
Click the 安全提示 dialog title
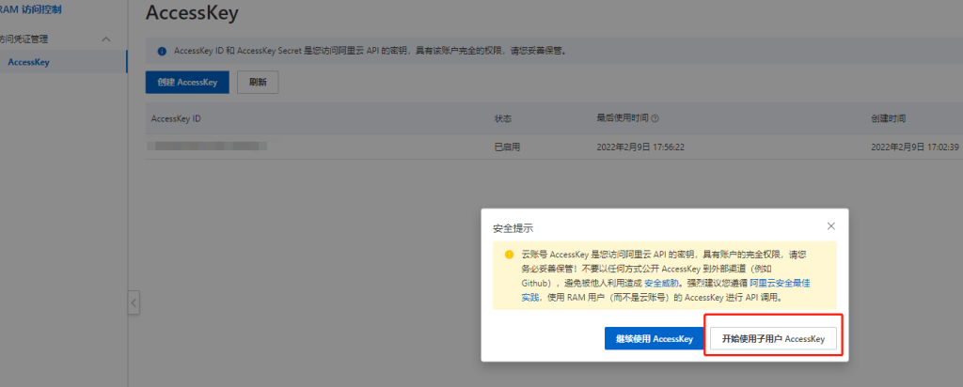pos(513,228)
